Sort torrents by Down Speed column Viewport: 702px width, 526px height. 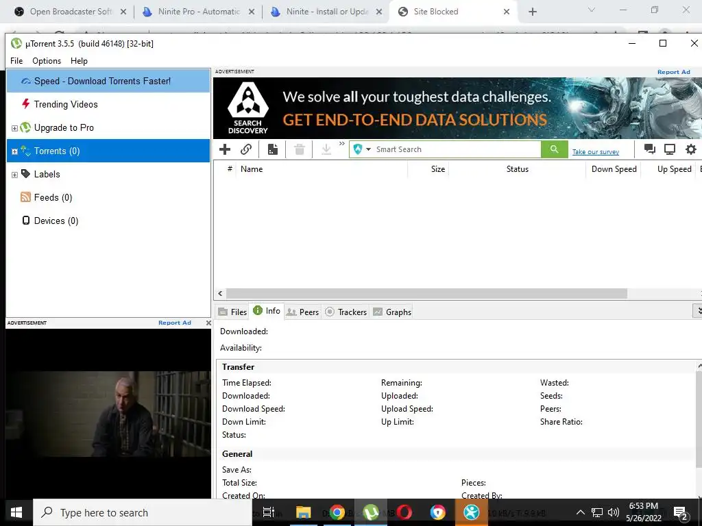pyautogui.click(x=614, y=169)
